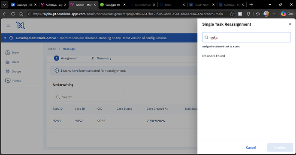Open browser Settings and more menu
The height and width of the screenshot is (155, 296).
tap(275, 14)
